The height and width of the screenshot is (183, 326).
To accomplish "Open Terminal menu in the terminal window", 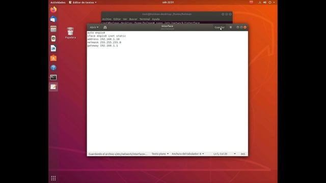I will pos(145,19).
